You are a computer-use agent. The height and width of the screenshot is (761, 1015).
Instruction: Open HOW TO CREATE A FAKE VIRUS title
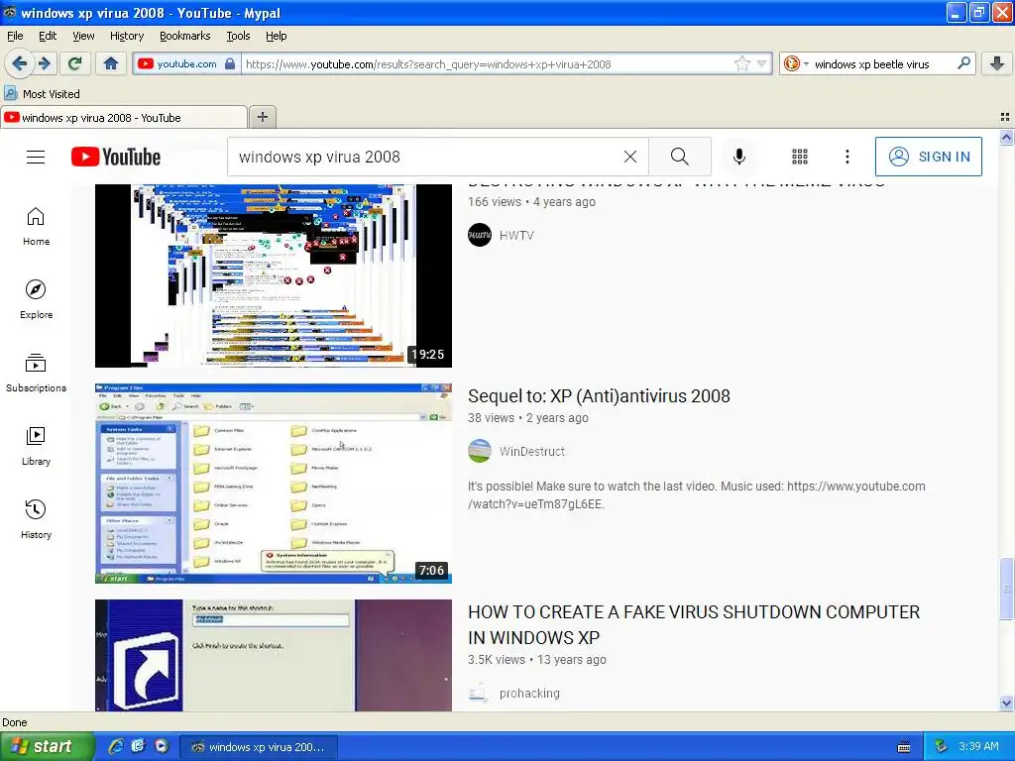click(x=693, y=624)
